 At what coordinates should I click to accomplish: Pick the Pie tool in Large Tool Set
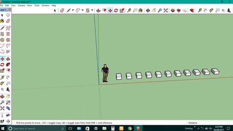click(8, 52)
